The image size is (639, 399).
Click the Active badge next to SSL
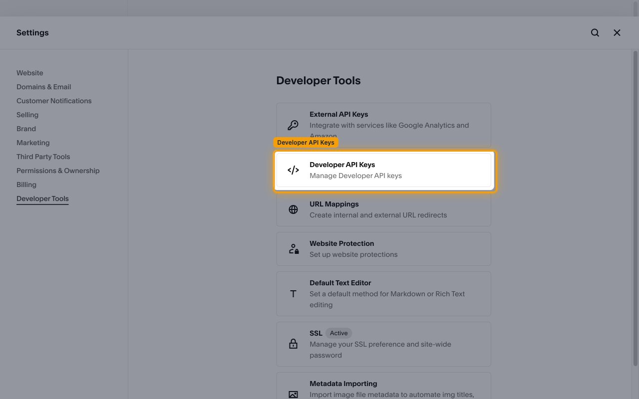(338, 333)
